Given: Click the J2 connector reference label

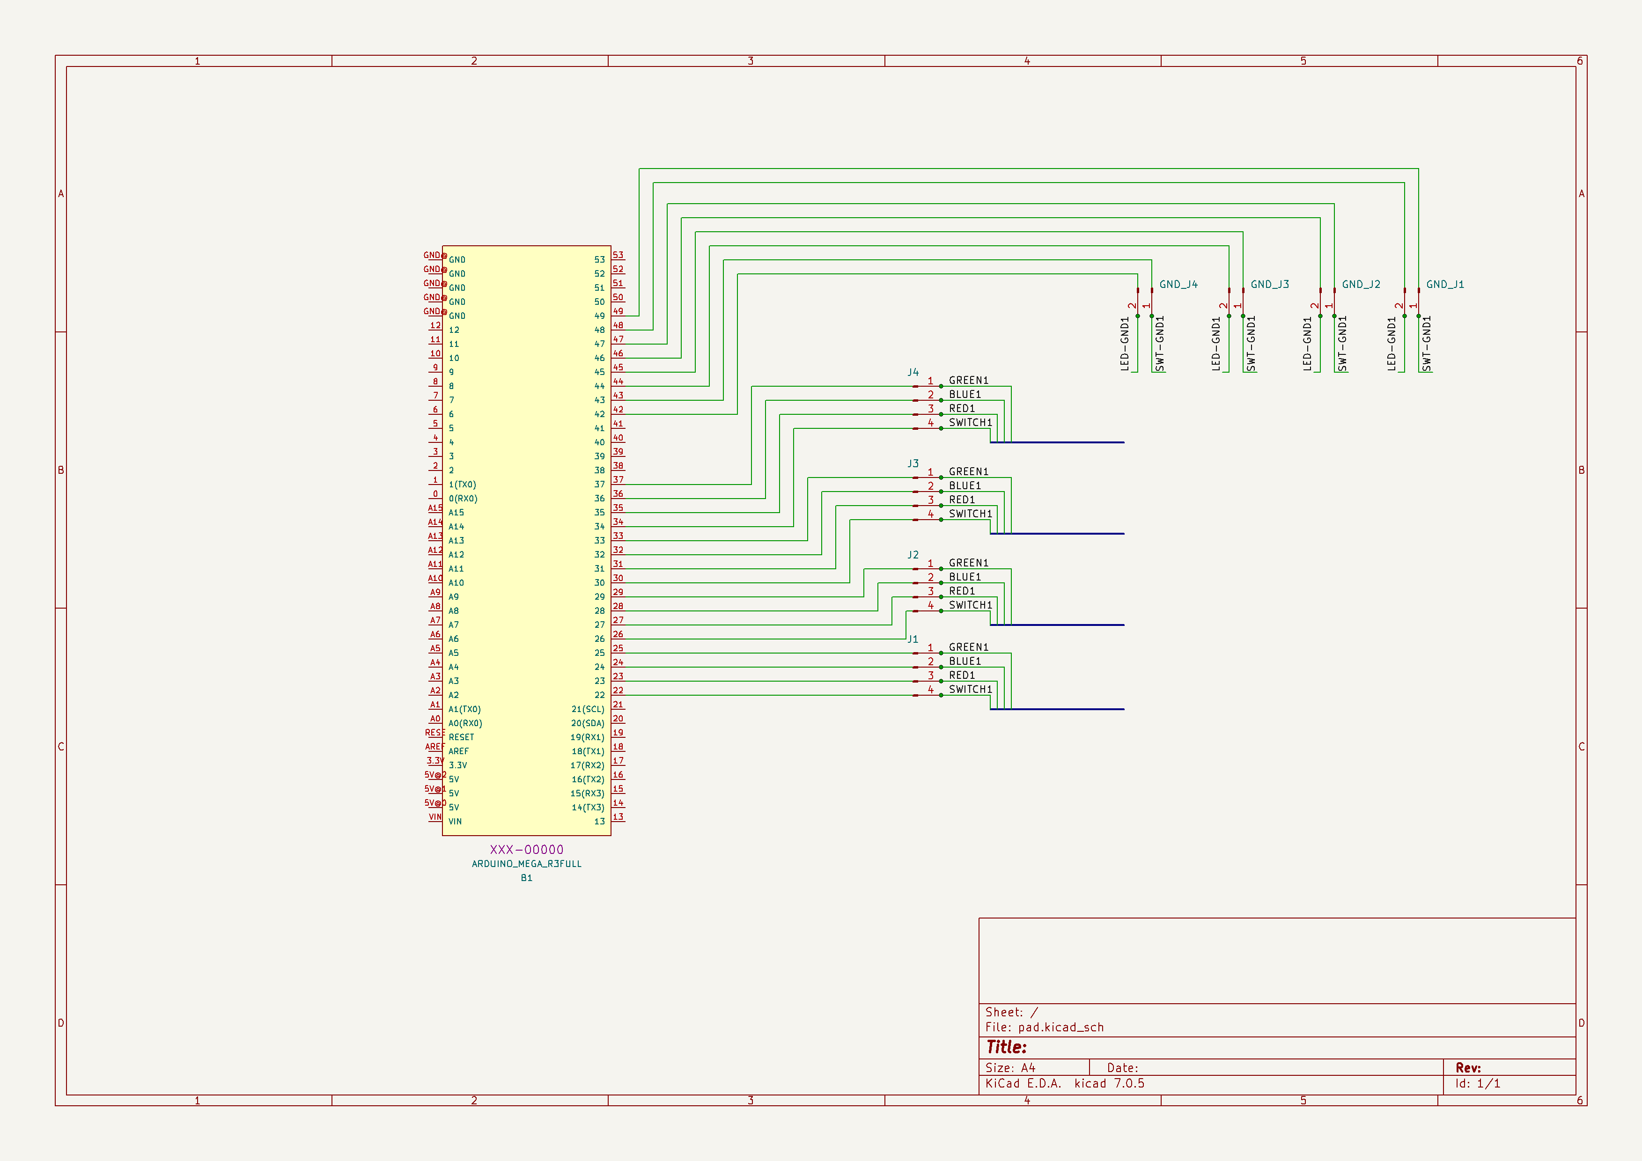Looking at the screenshot, I should coord(913,555).
